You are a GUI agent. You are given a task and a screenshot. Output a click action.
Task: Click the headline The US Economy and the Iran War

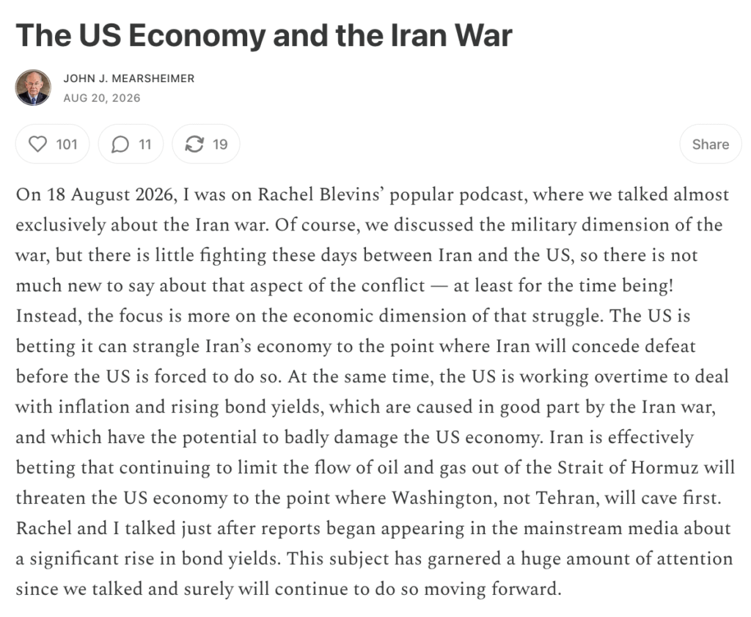pyautogui.click(x=264, y=36)
